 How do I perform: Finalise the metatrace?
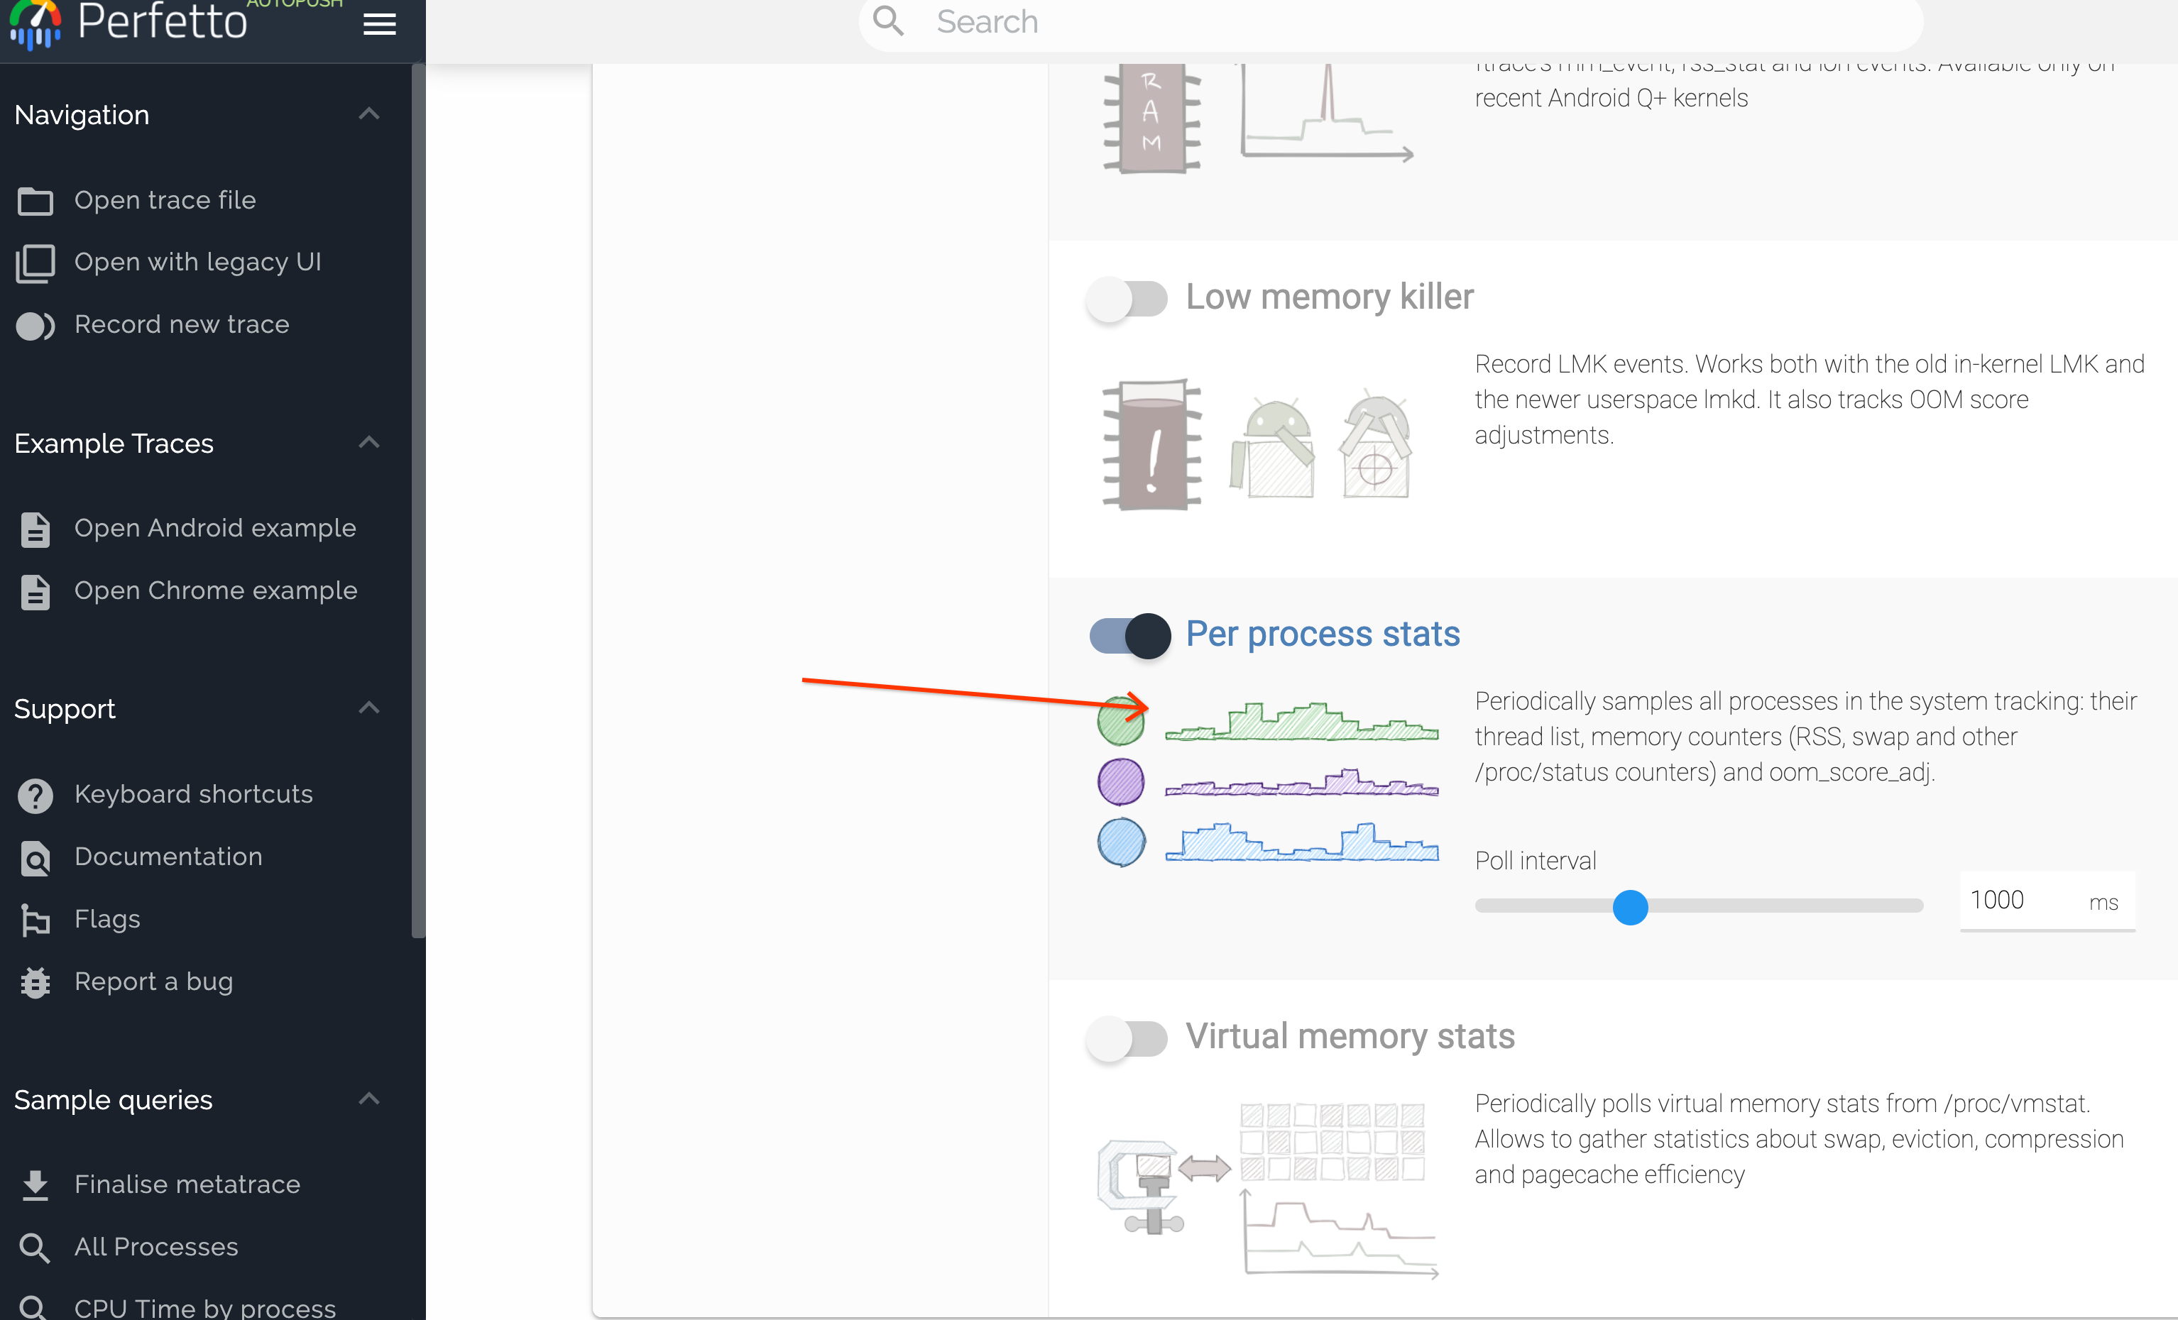[187, 1183]
